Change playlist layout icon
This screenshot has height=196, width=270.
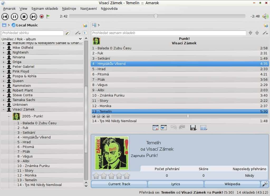[x=204, y=128]
